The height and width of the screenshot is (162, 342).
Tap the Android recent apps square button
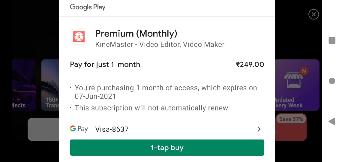pos(332,40)
